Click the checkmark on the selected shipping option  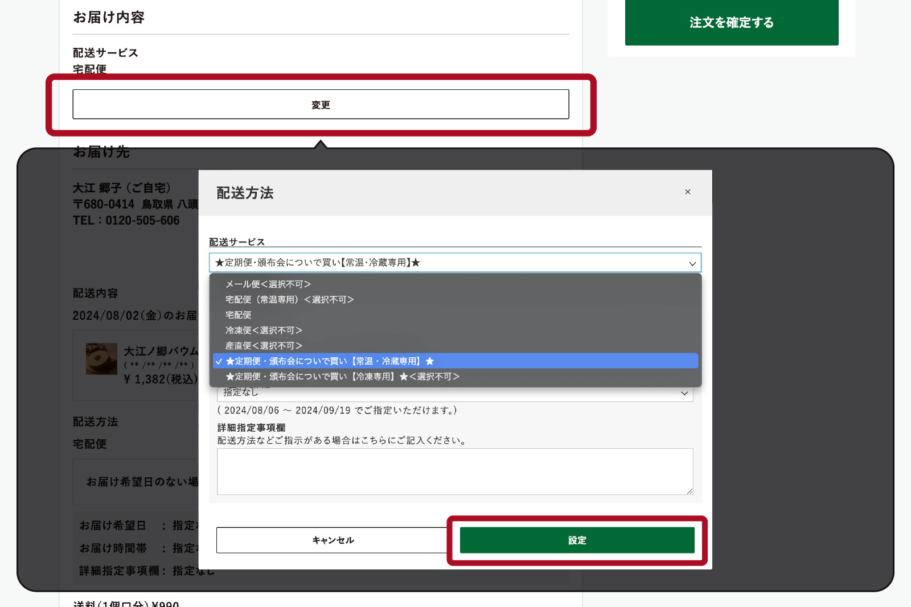point(219,361)
